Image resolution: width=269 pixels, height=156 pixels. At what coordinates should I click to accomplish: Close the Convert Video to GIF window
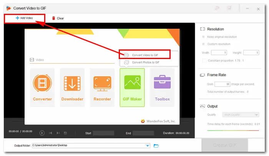coord(258,9)
